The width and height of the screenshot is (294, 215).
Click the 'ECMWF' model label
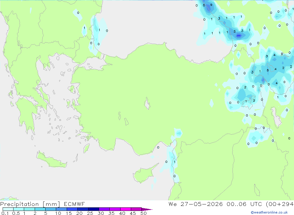tap(74, 204)
